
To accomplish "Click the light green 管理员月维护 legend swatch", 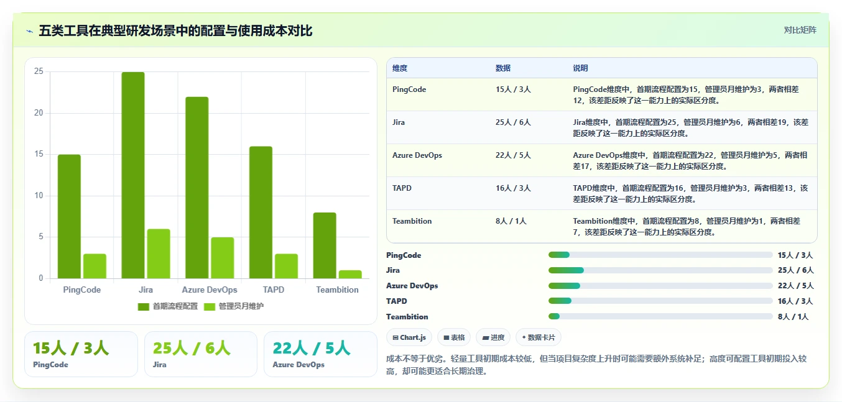I will [210, 306].
